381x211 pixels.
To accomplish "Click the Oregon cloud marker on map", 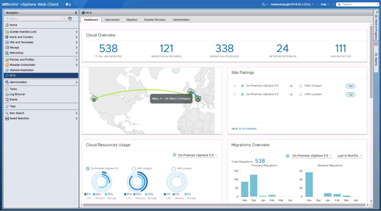I will click(94, 99).
